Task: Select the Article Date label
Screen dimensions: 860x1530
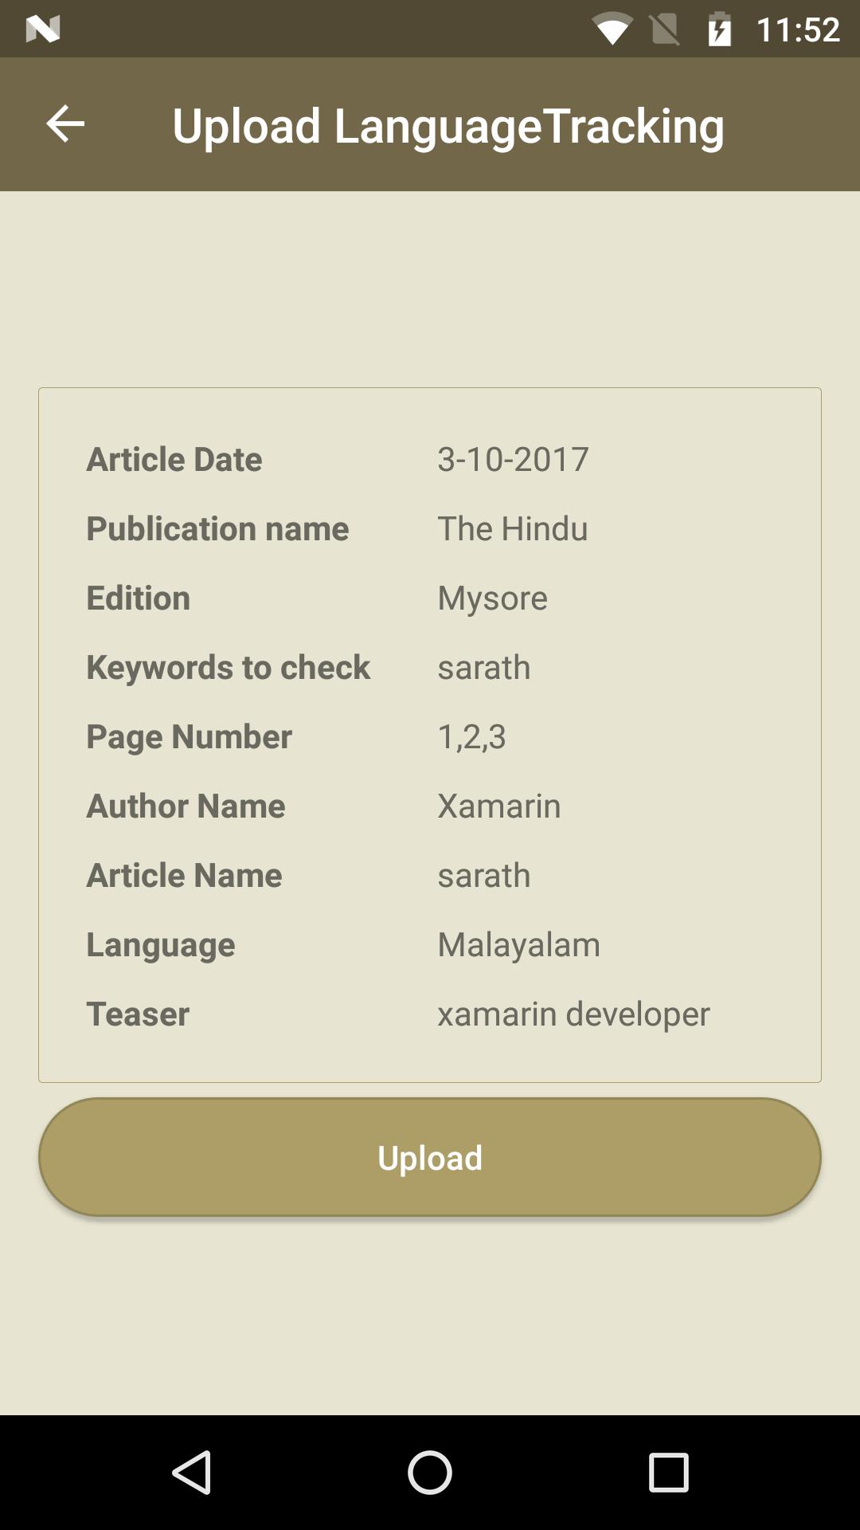Action: click(x=174, y=459)
